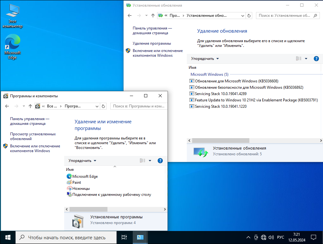Click the search field in Программы и компоненты
Viewport: 323px width, 244px height.
139,106
